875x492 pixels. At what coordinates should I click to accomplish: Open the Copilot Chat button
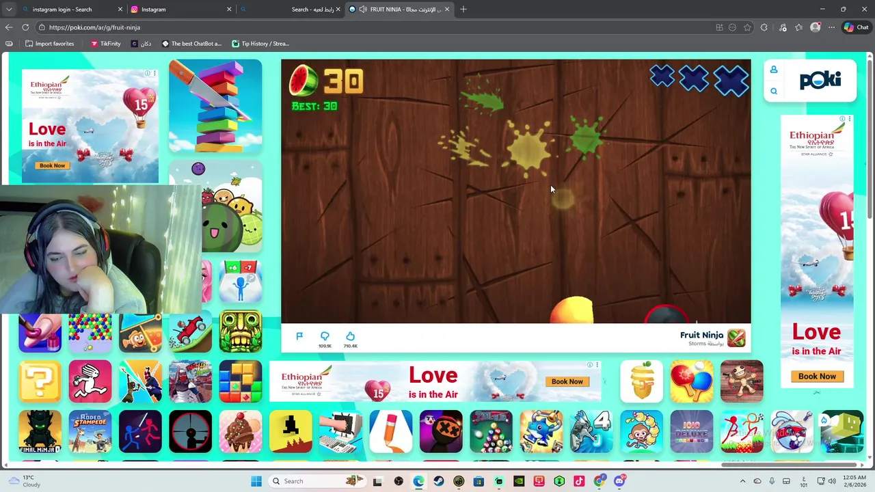856,27
